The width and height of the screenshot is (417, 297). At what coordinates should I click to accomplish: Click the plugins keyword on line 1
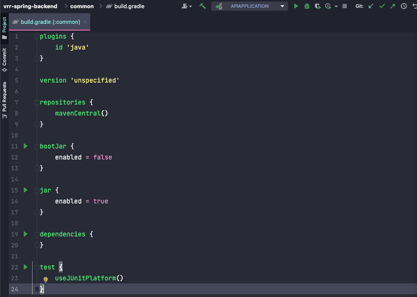coord(53,37)
